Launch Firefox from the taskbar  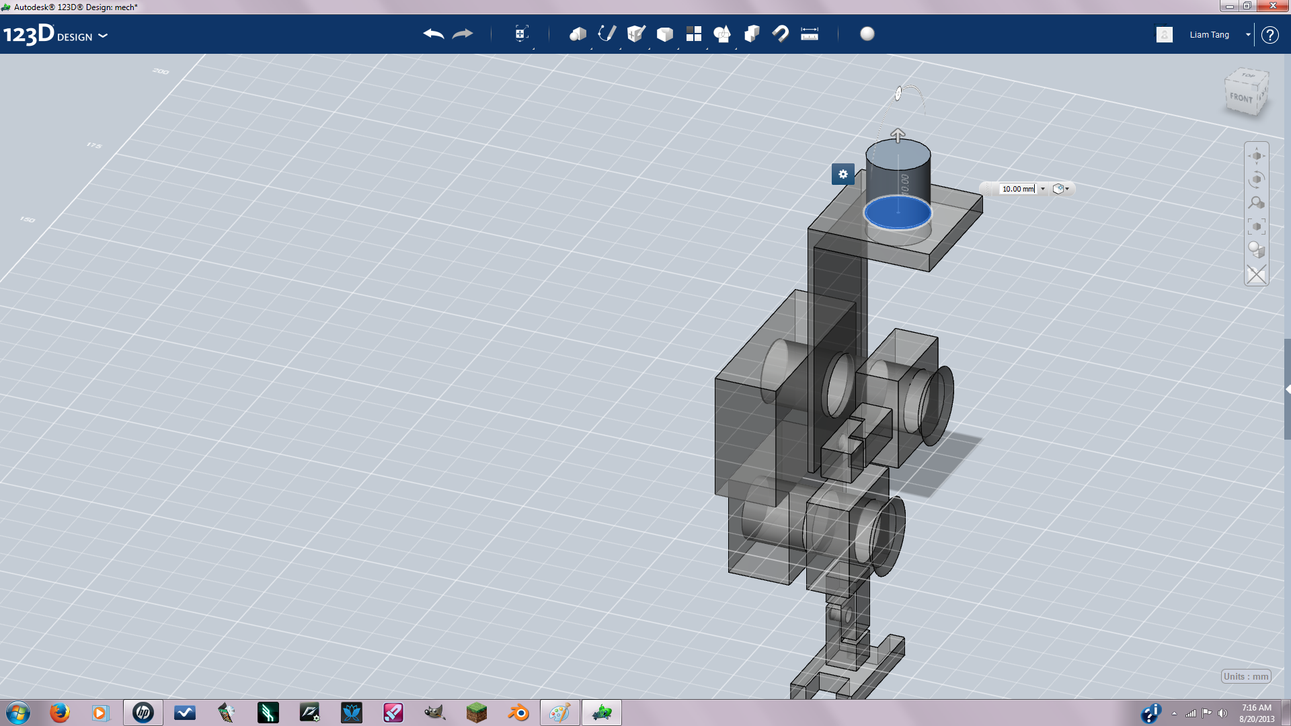click(x=60, y=713)
